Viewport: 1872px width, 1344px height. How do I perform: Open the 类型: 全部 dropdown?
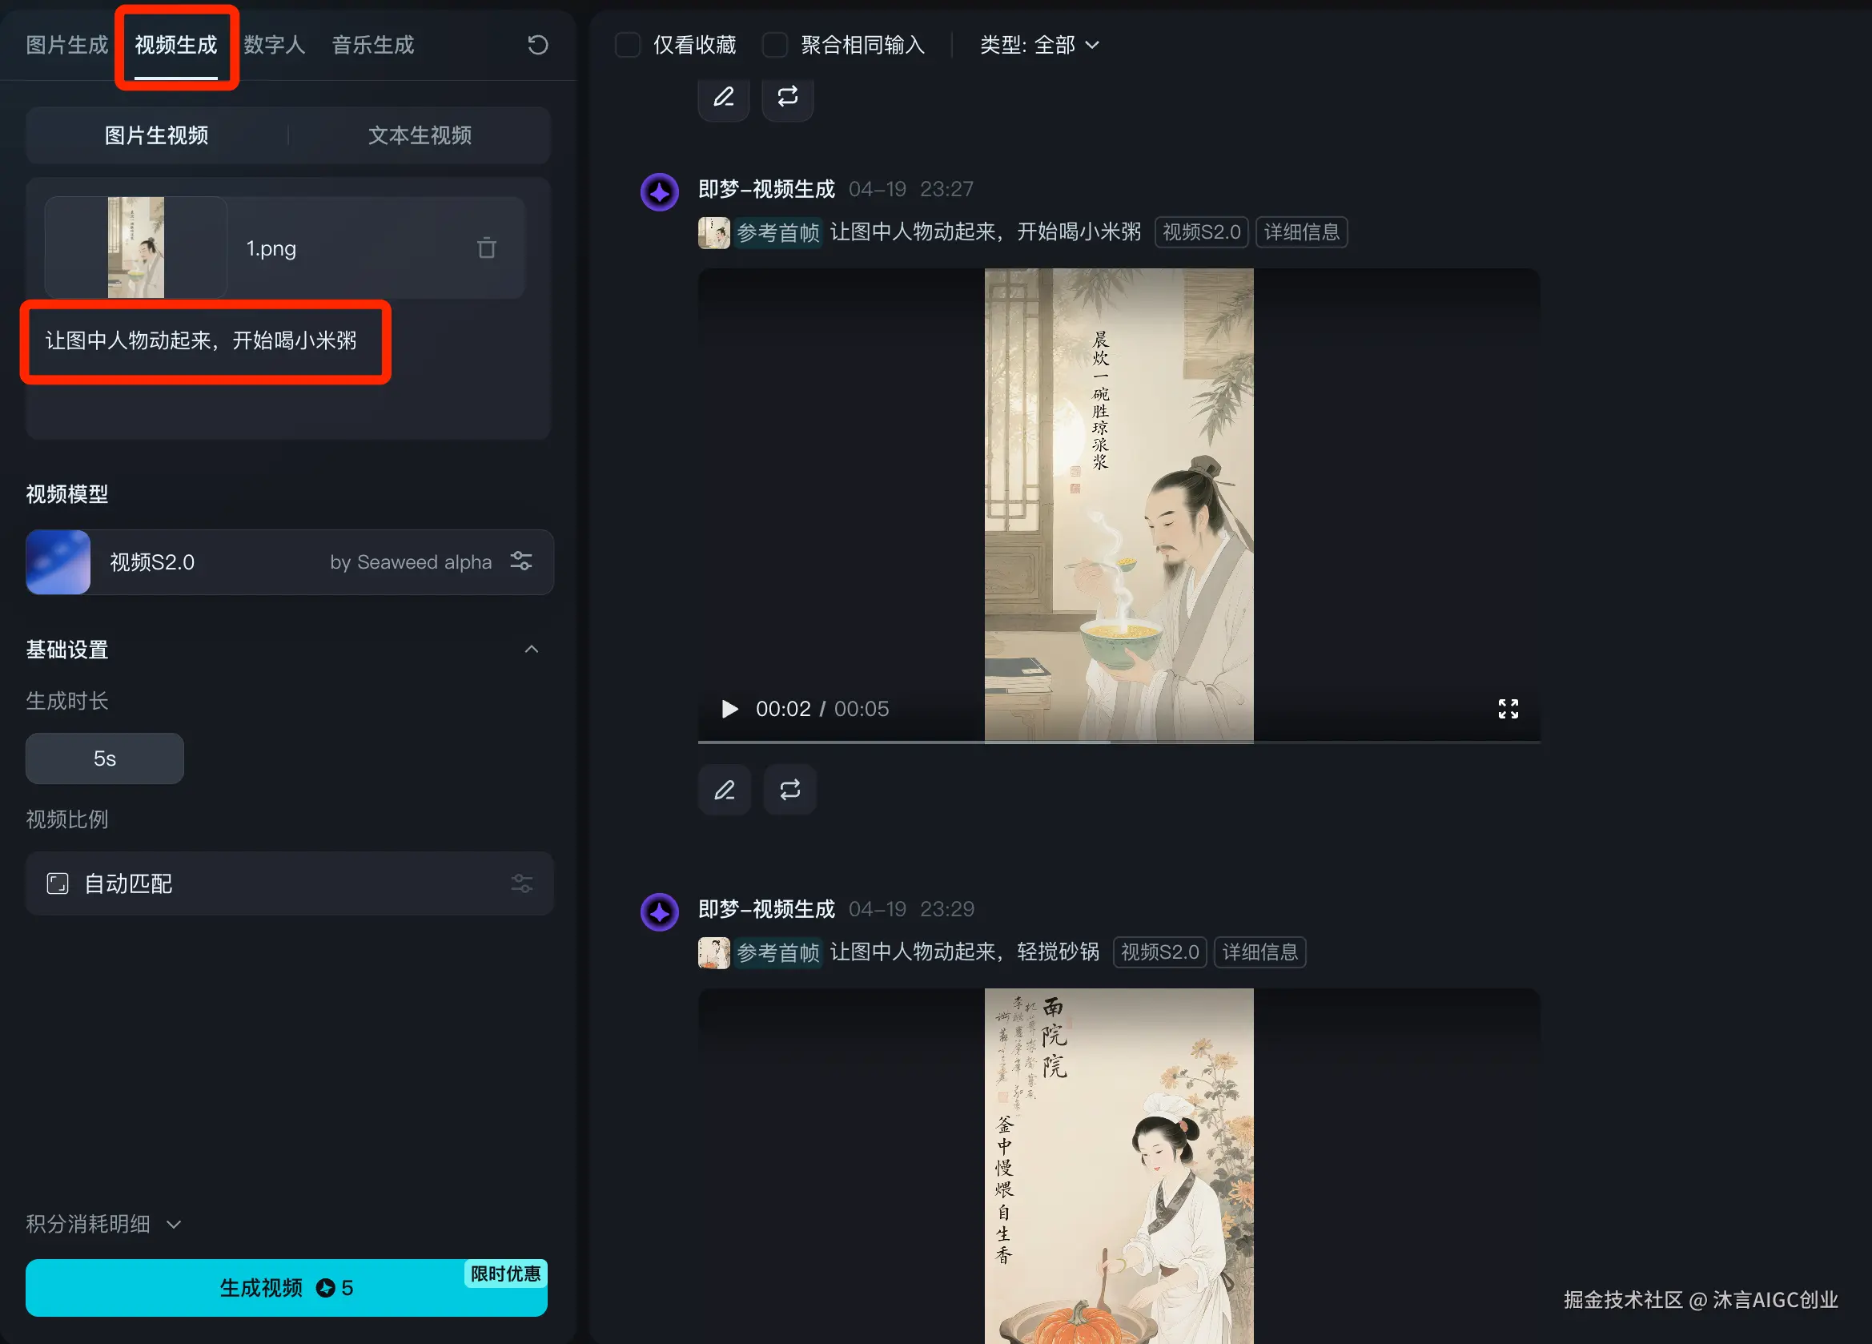pyautogui.click(x=1038, y=45)
